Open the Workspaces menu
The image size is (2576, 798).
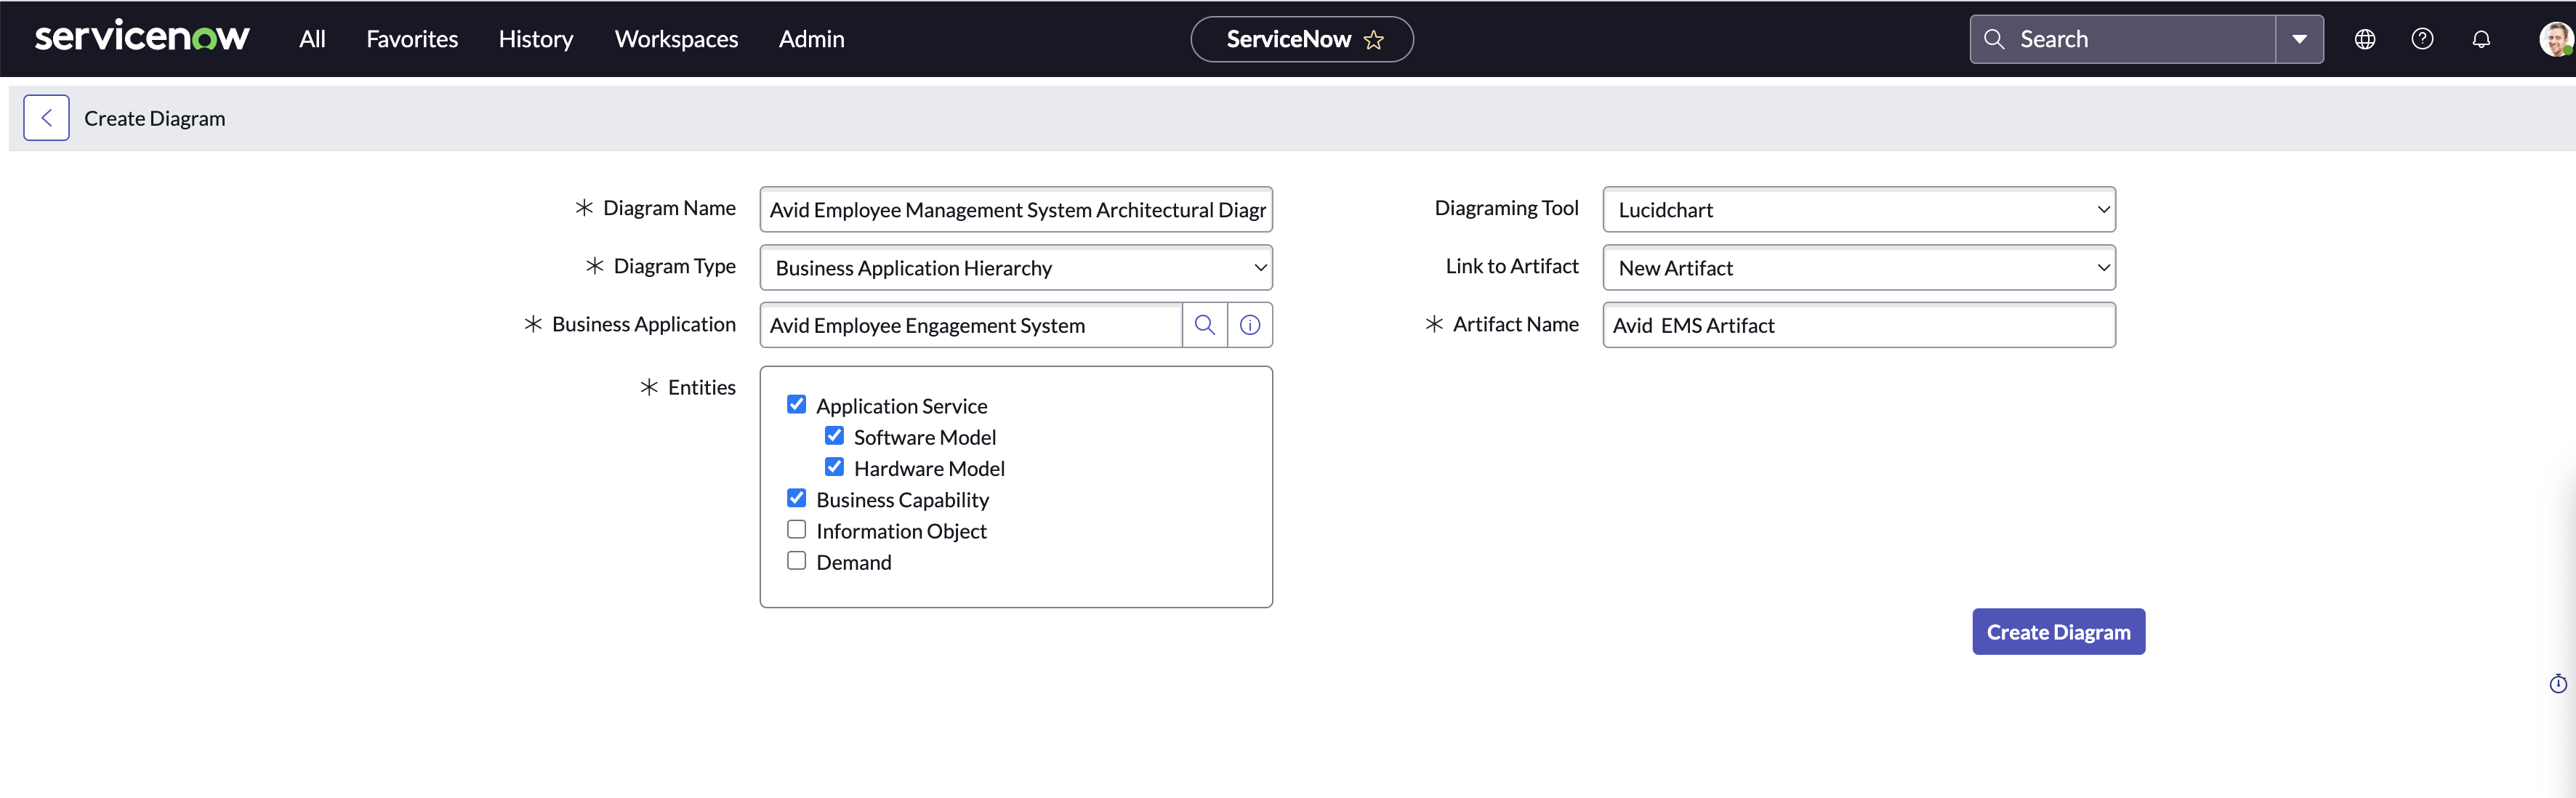coord(676,39)
